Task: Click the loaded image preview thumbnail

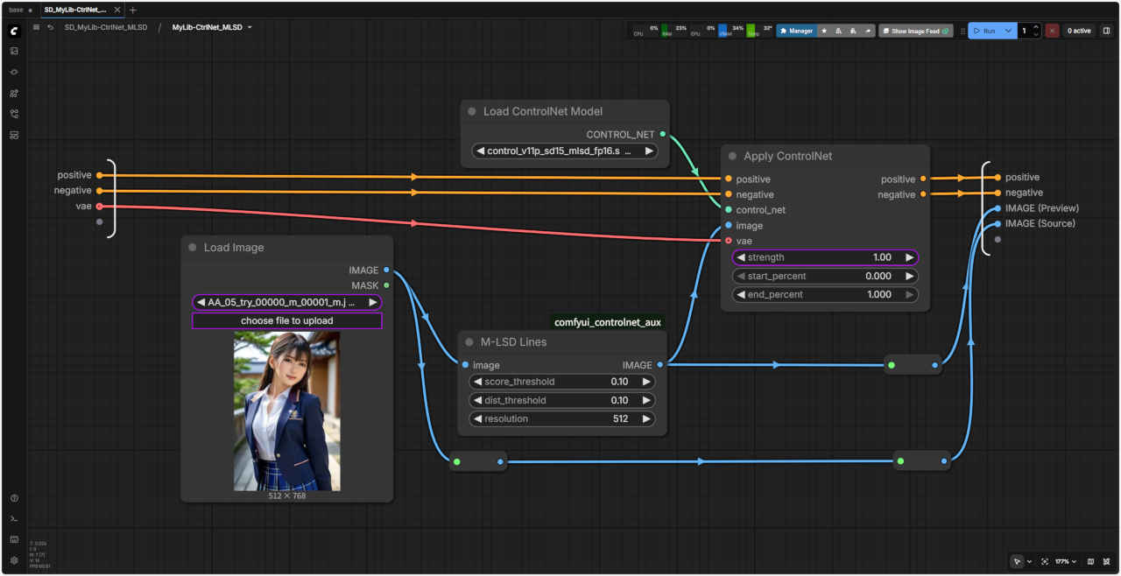Action: pos(287,411)
